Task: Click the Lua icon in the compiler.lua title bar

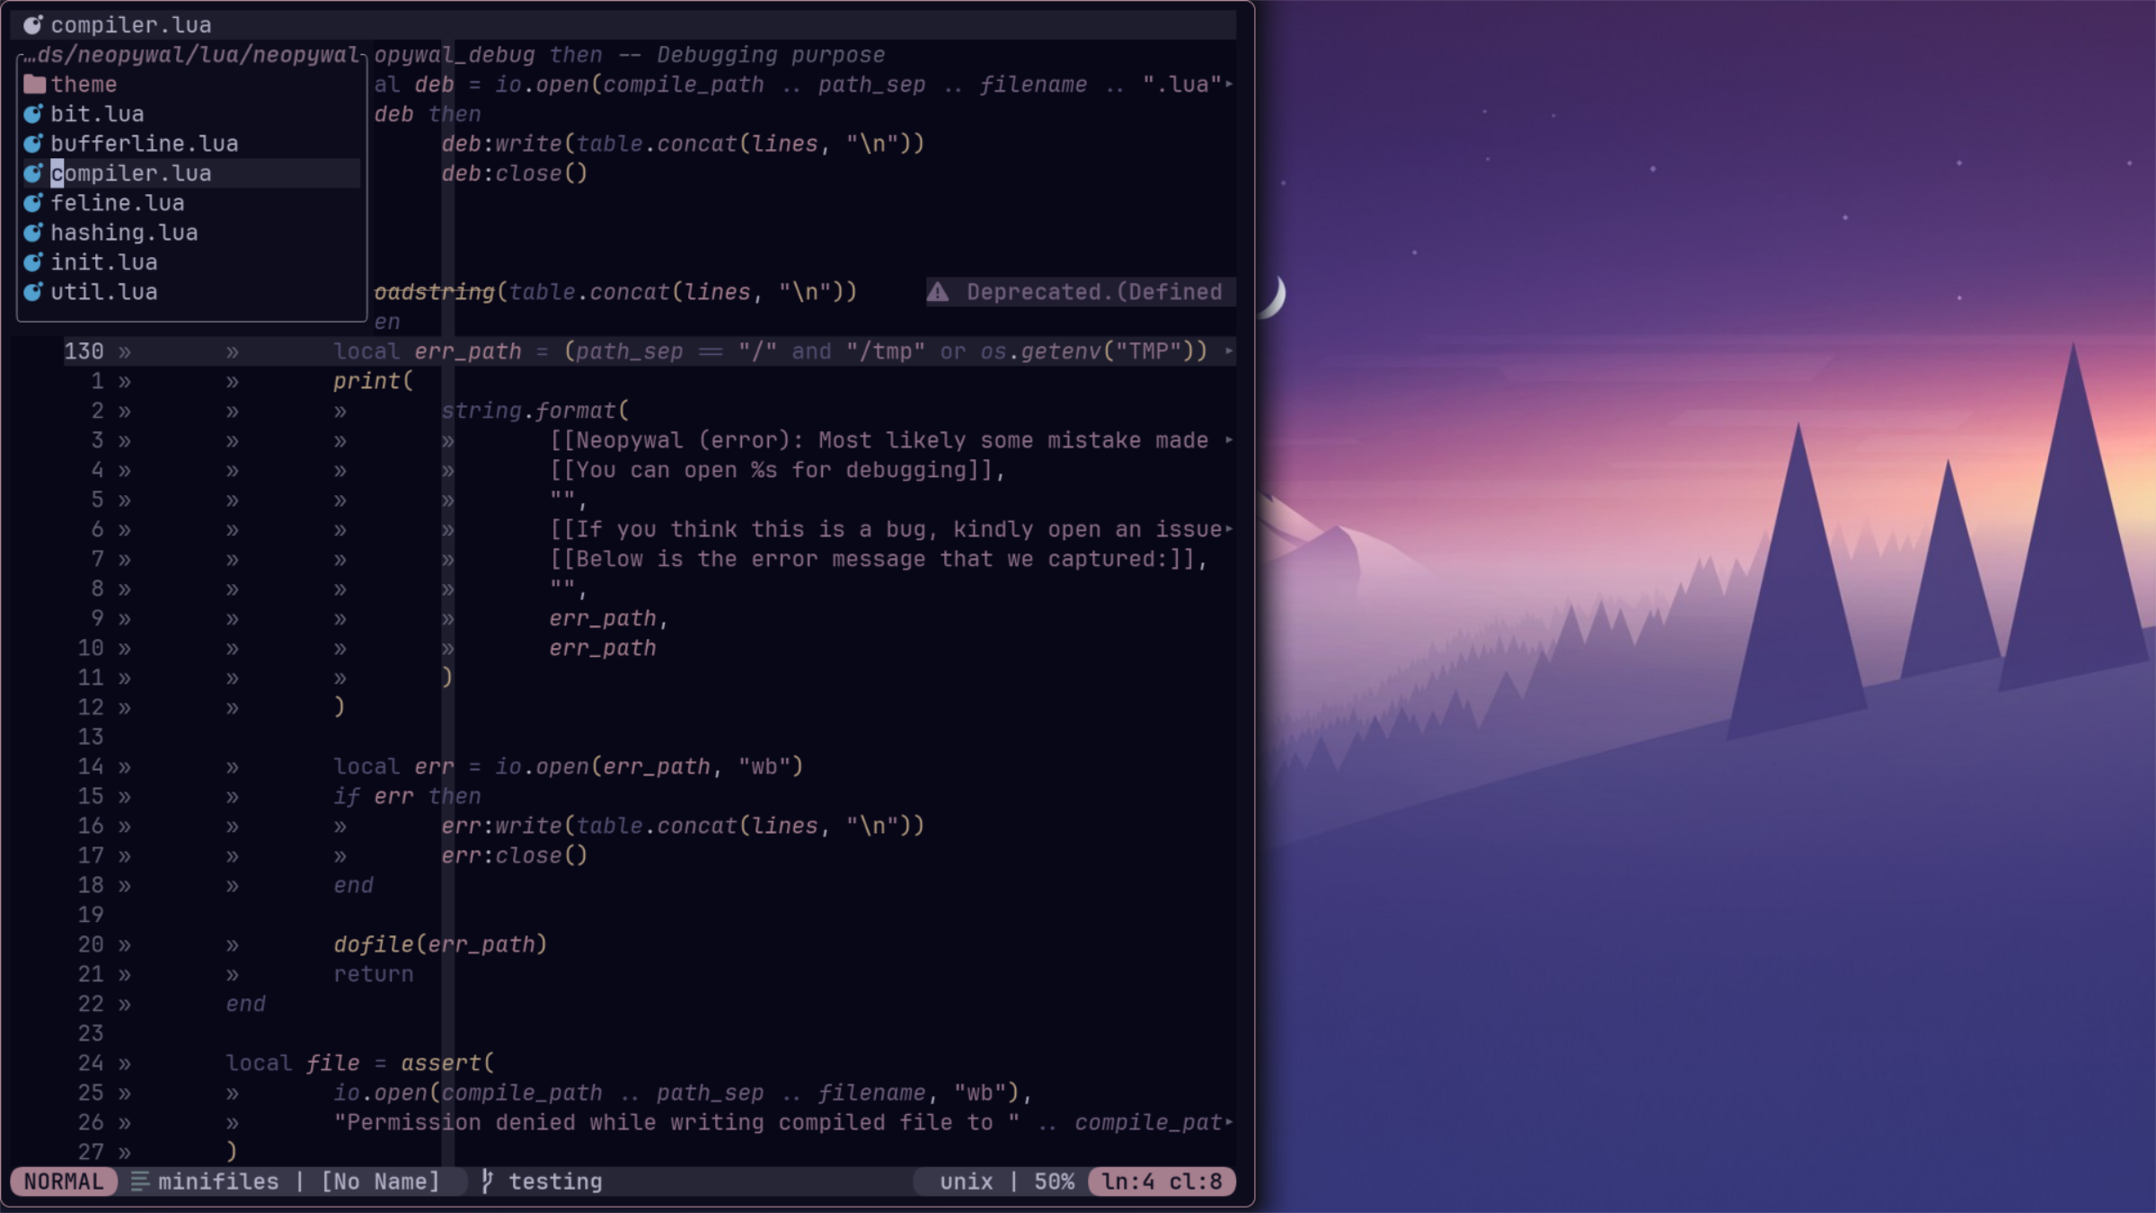Action: (32, 25)
